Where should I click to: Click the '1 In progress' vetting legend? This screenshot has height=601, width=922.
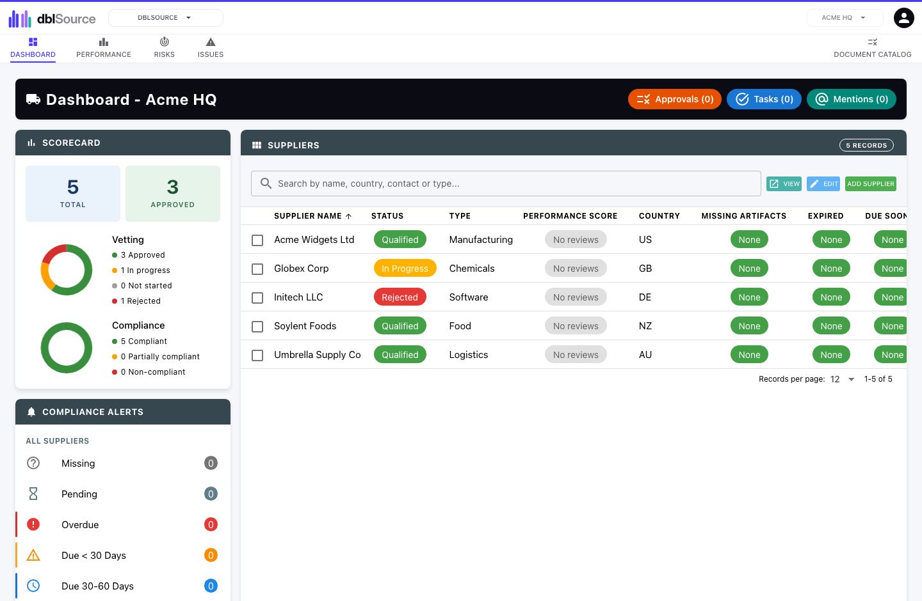(142, 270)
